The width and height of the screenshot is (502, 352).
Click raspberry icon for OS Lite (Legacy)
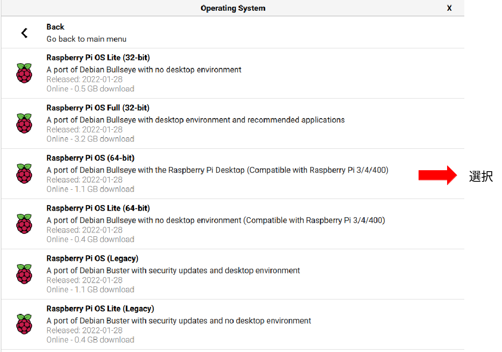(x=24, y=324)
